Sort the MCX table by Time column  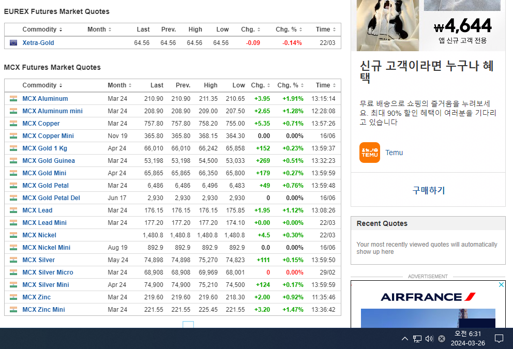point(326,85)
